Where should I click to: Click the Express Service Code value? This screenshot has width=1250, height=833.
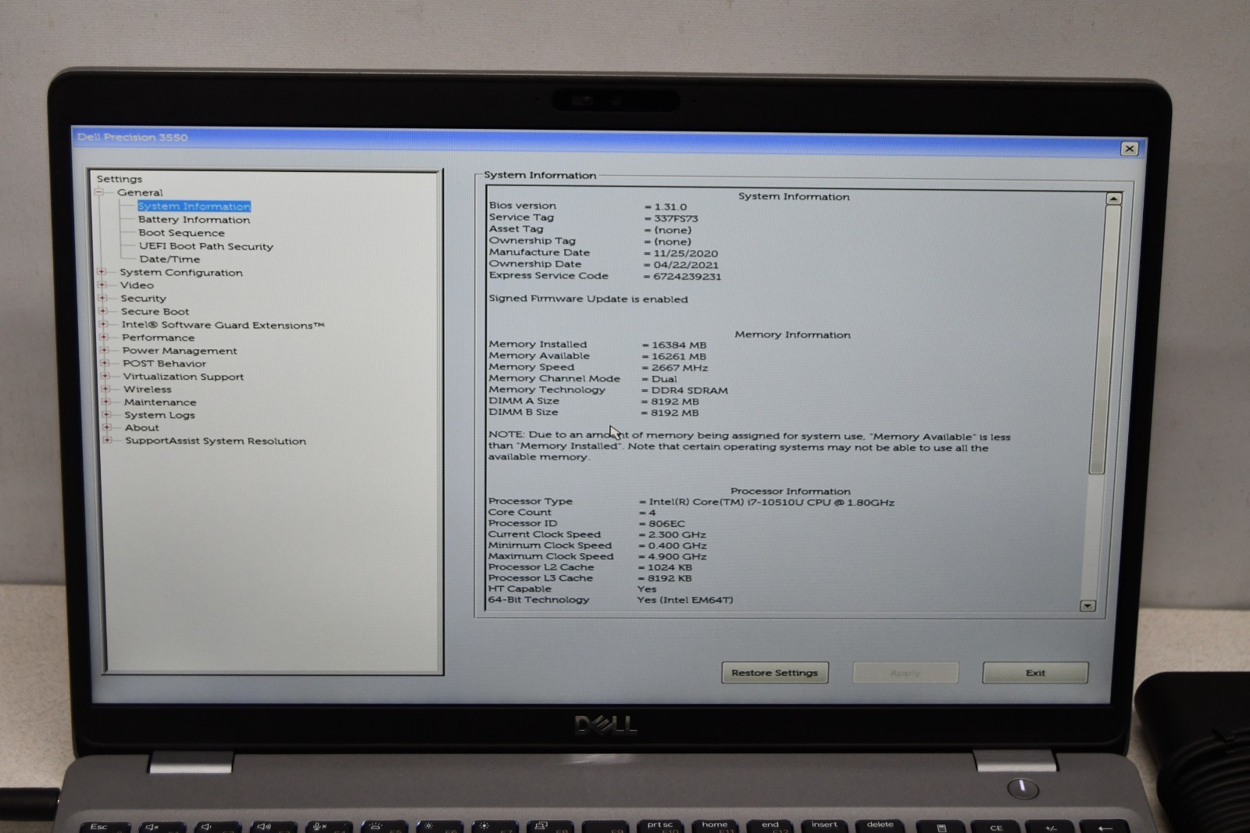click(687, 277)
